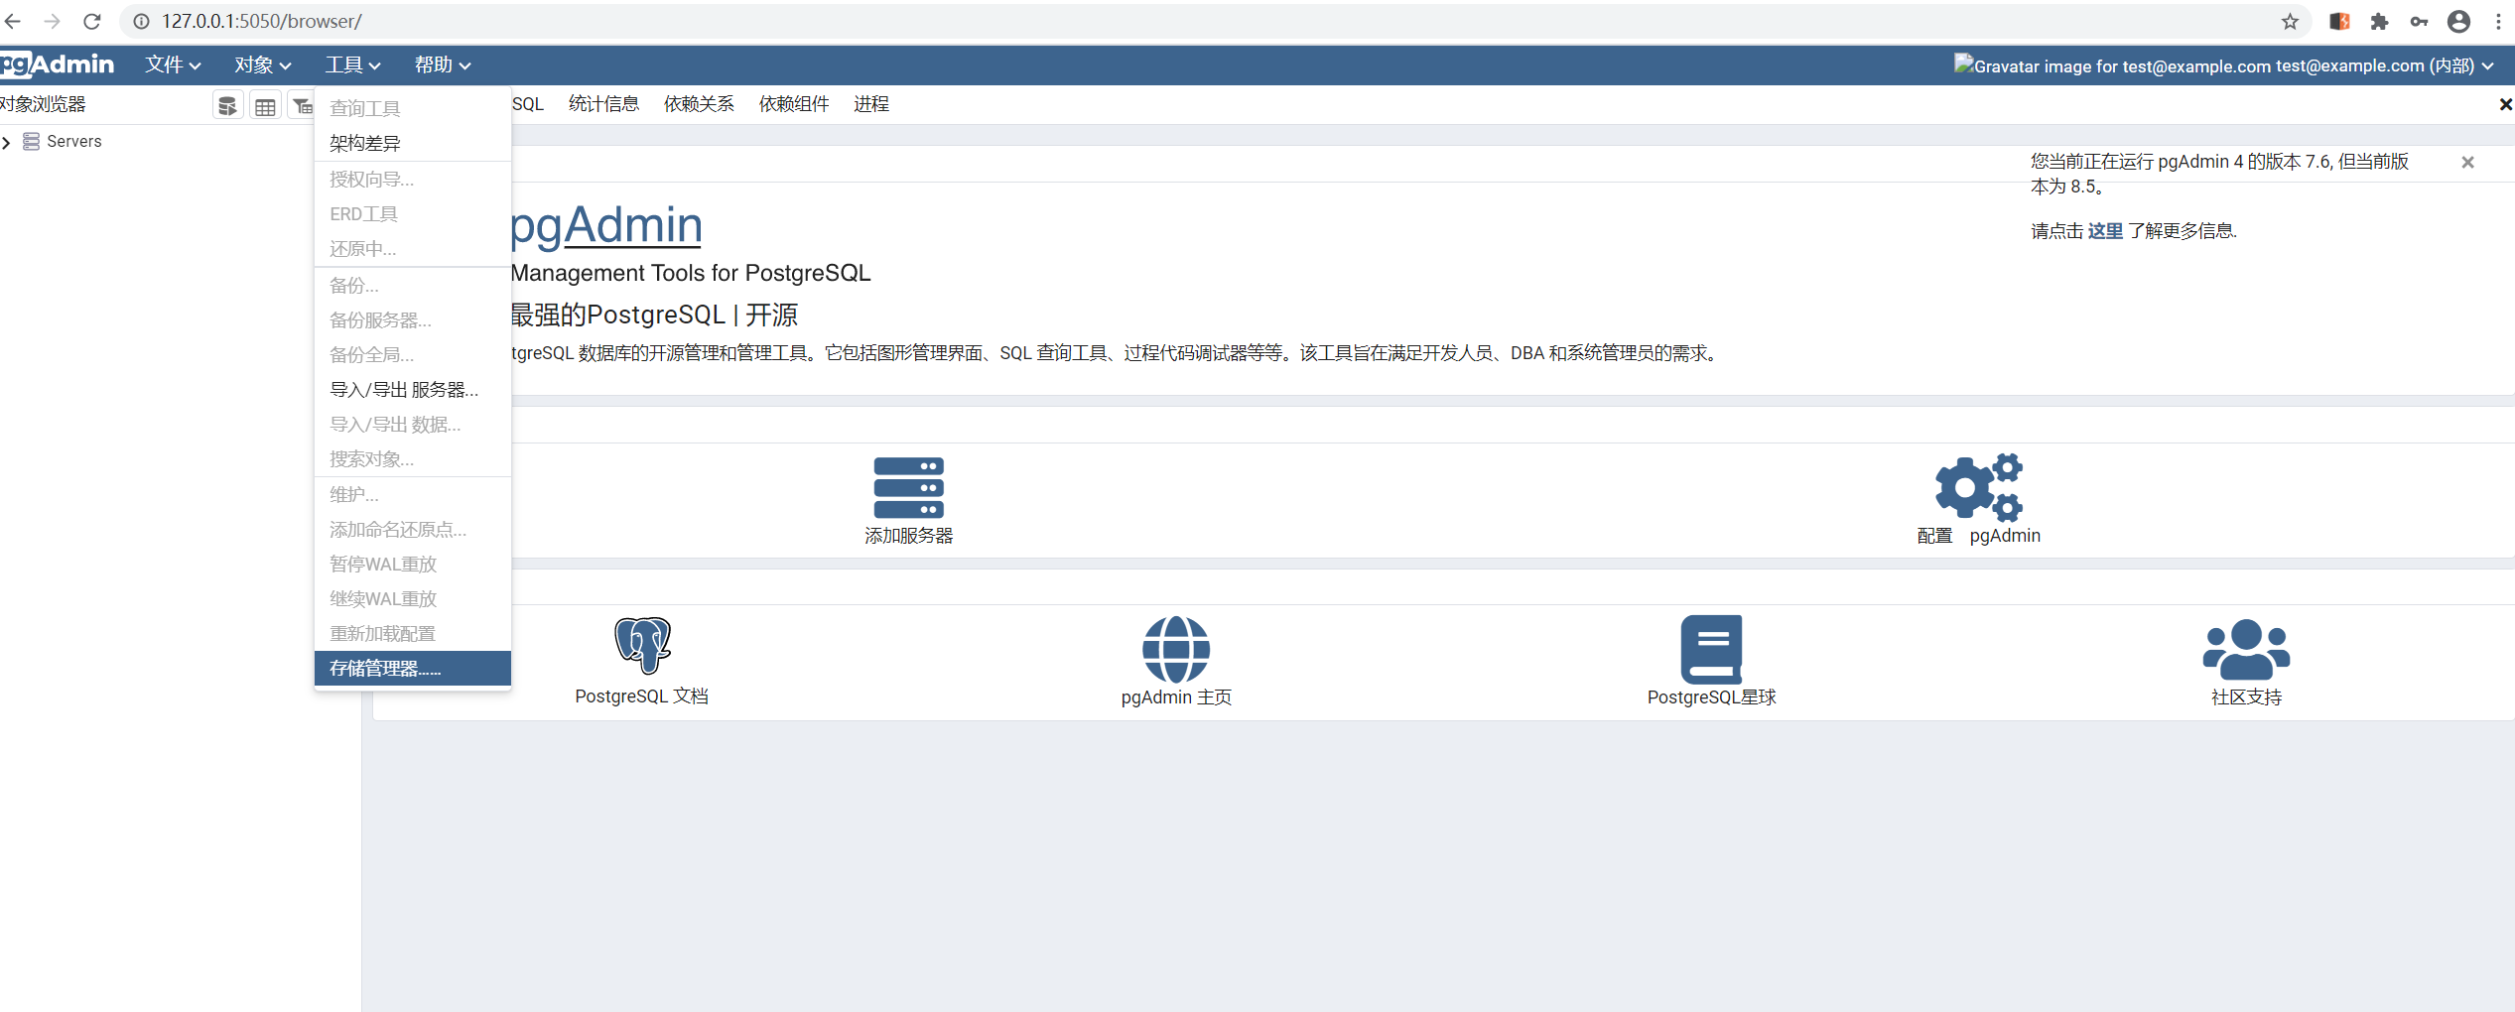The width and height of the screenshot is (2515, 1012).
Task: Go back with the browser back arrow
Action: click(13, 21)
